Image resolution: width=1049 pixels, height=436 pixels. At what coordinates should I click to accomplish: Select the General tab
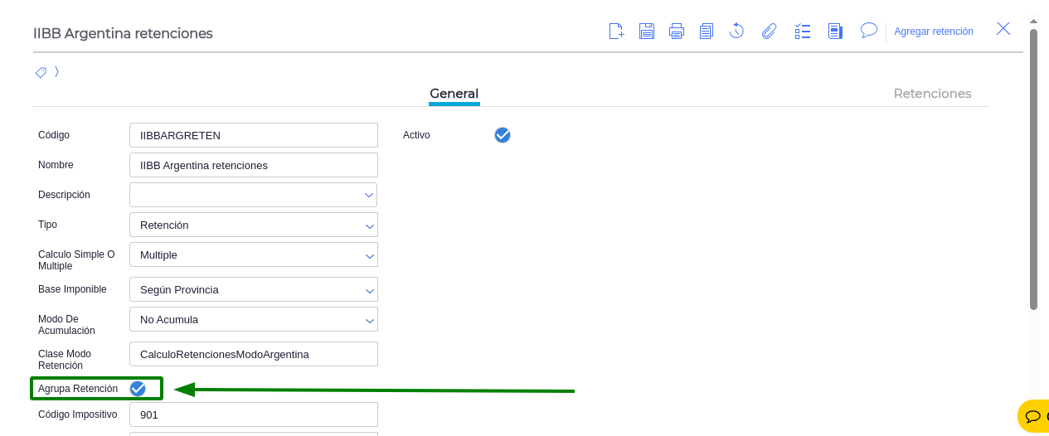[x=454, y=94]
